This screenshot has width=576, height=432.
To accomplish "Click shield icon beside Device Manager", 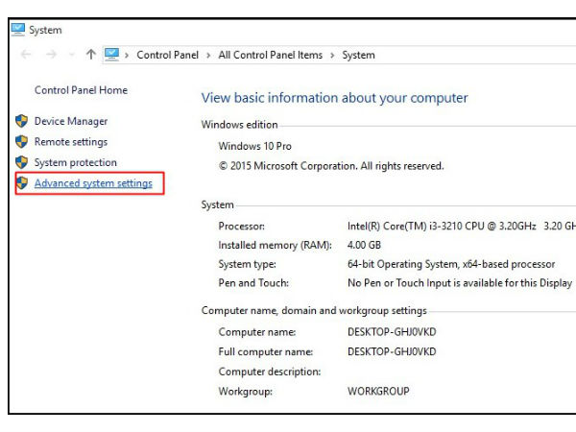I will tap(22, 121).
